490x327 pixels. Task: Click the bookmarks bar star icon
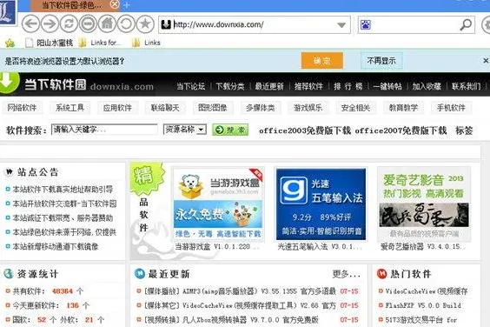click(x=10, y=43)
